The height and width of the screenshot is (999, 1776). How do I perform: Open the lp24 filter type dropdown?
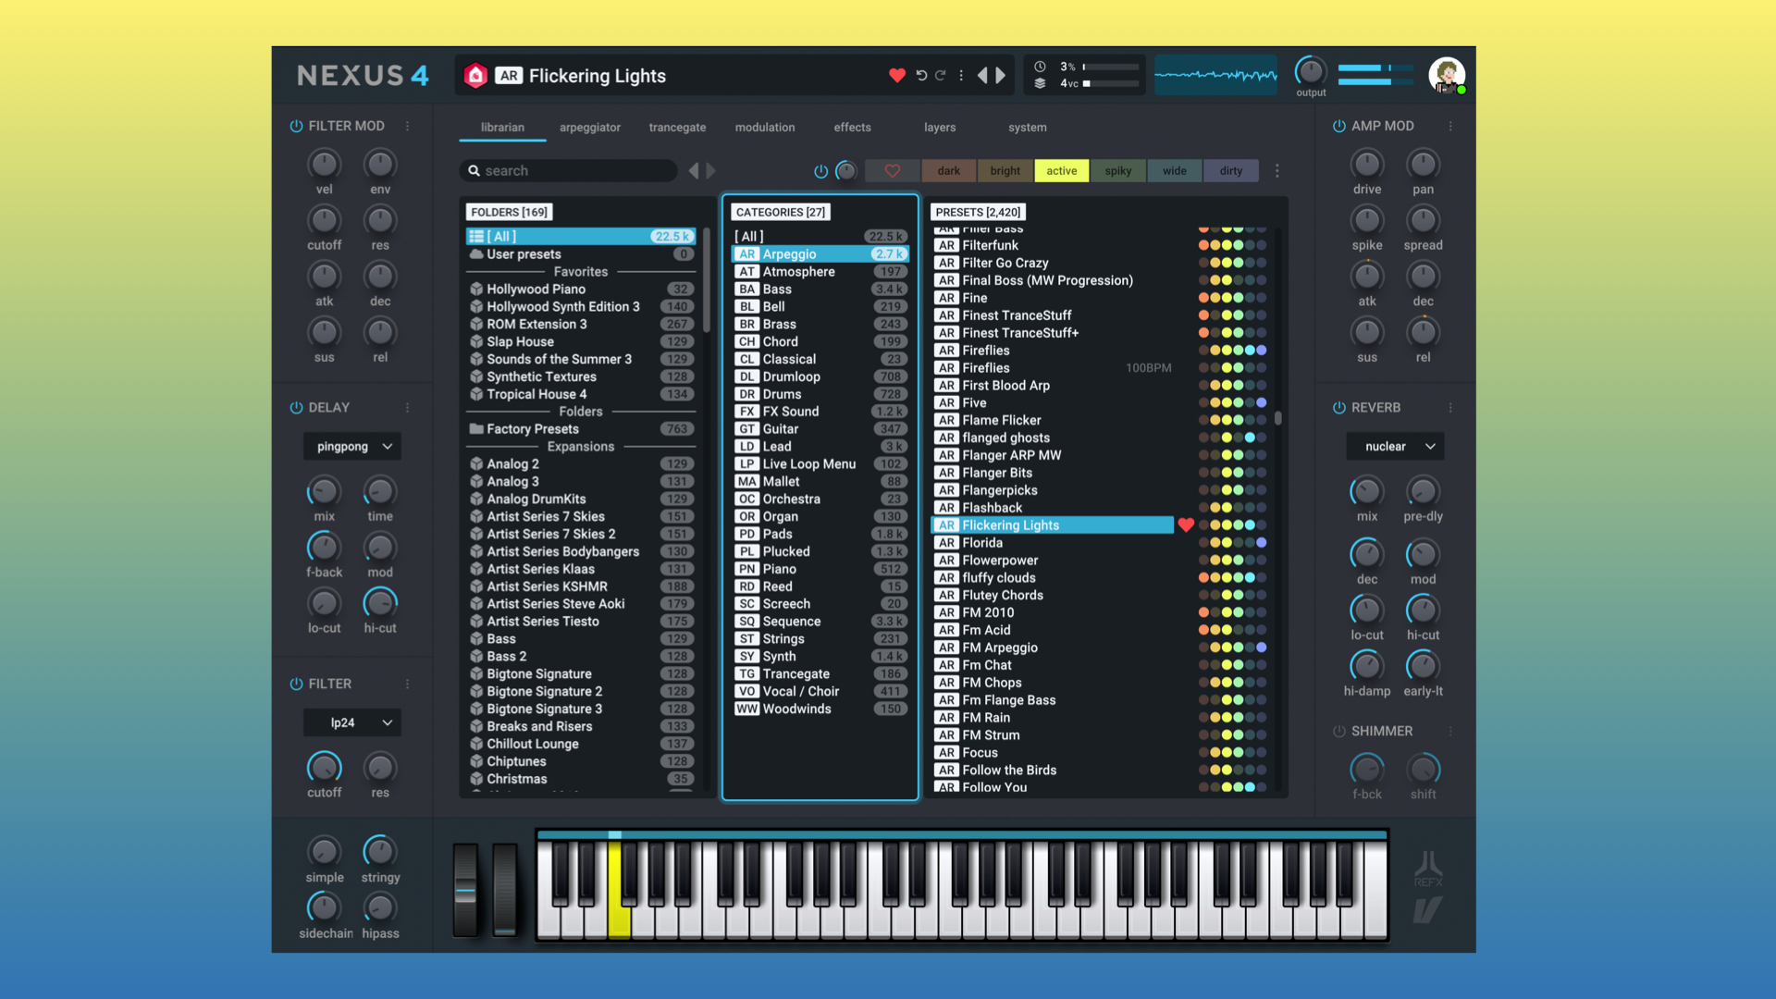[x=352, y=723]
